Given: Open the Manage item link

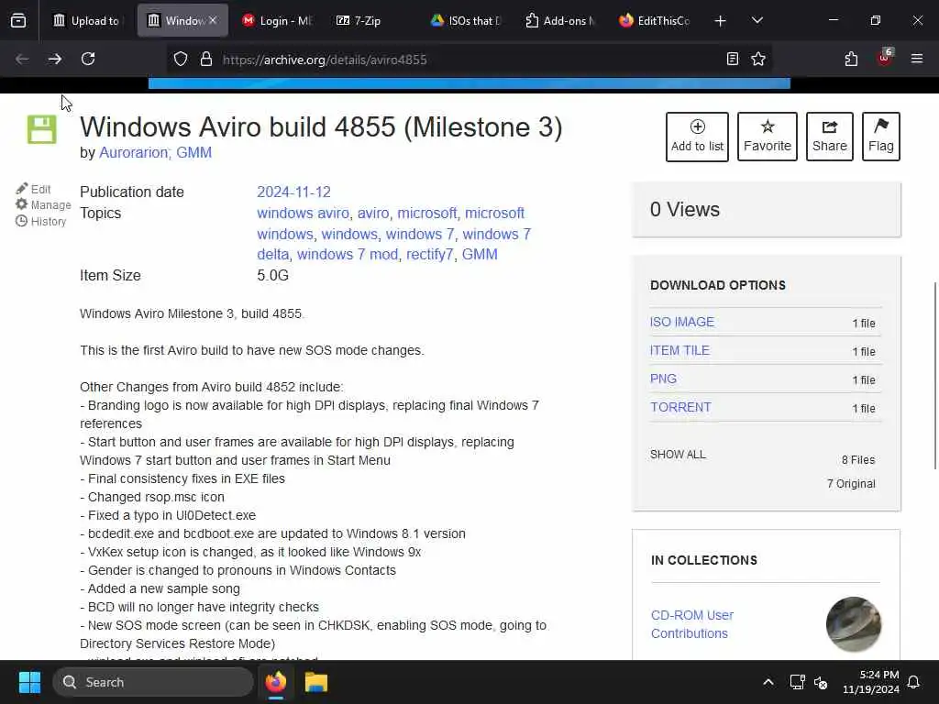Looking at the screenshot, I should tap(43, 204).
